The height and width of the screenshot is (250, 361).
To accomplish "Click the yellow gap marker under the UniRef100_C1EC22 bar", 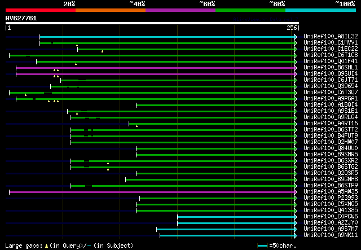I will click(103, 51).
